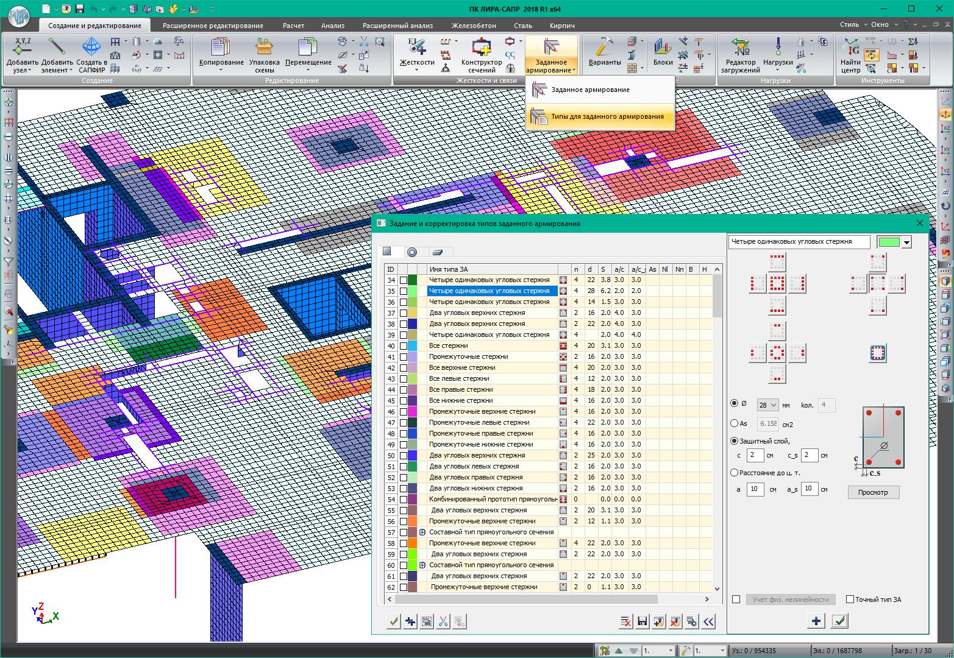Image resolution: width=954 pixels, height=658 pixels.
Task: Choose the Расстояние до ц. т. radio option
Action: (735, 472)
